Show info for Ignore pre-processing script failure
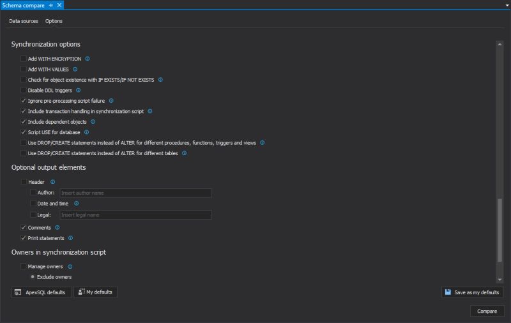 pyautogui.click(x=111, y=101)
